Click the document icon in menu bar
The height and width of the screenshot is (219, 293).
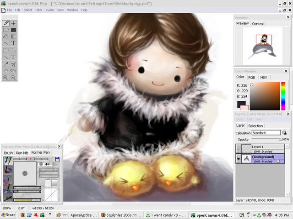(3, 10)
